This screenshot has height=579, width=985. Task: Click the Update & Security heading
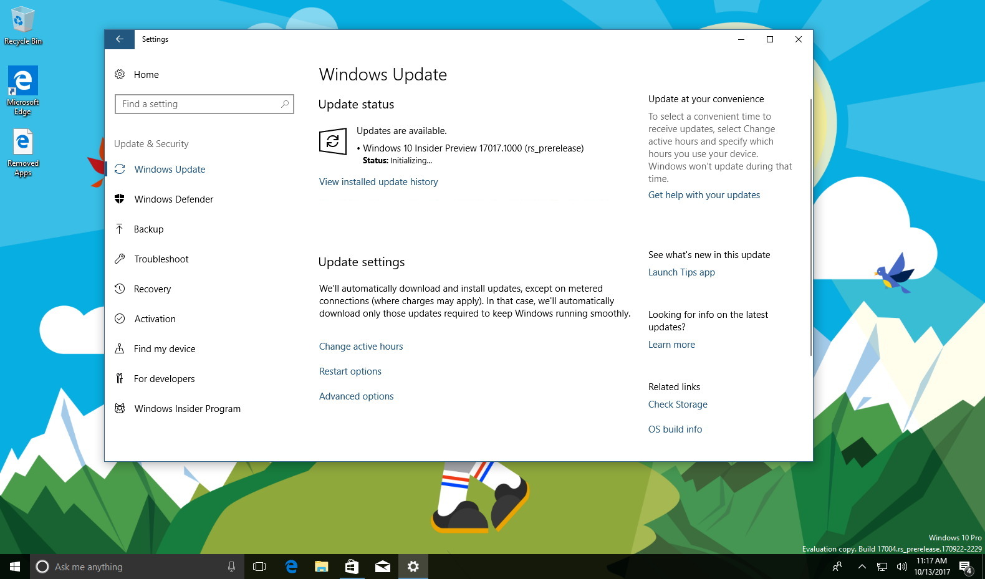[151, 144]
